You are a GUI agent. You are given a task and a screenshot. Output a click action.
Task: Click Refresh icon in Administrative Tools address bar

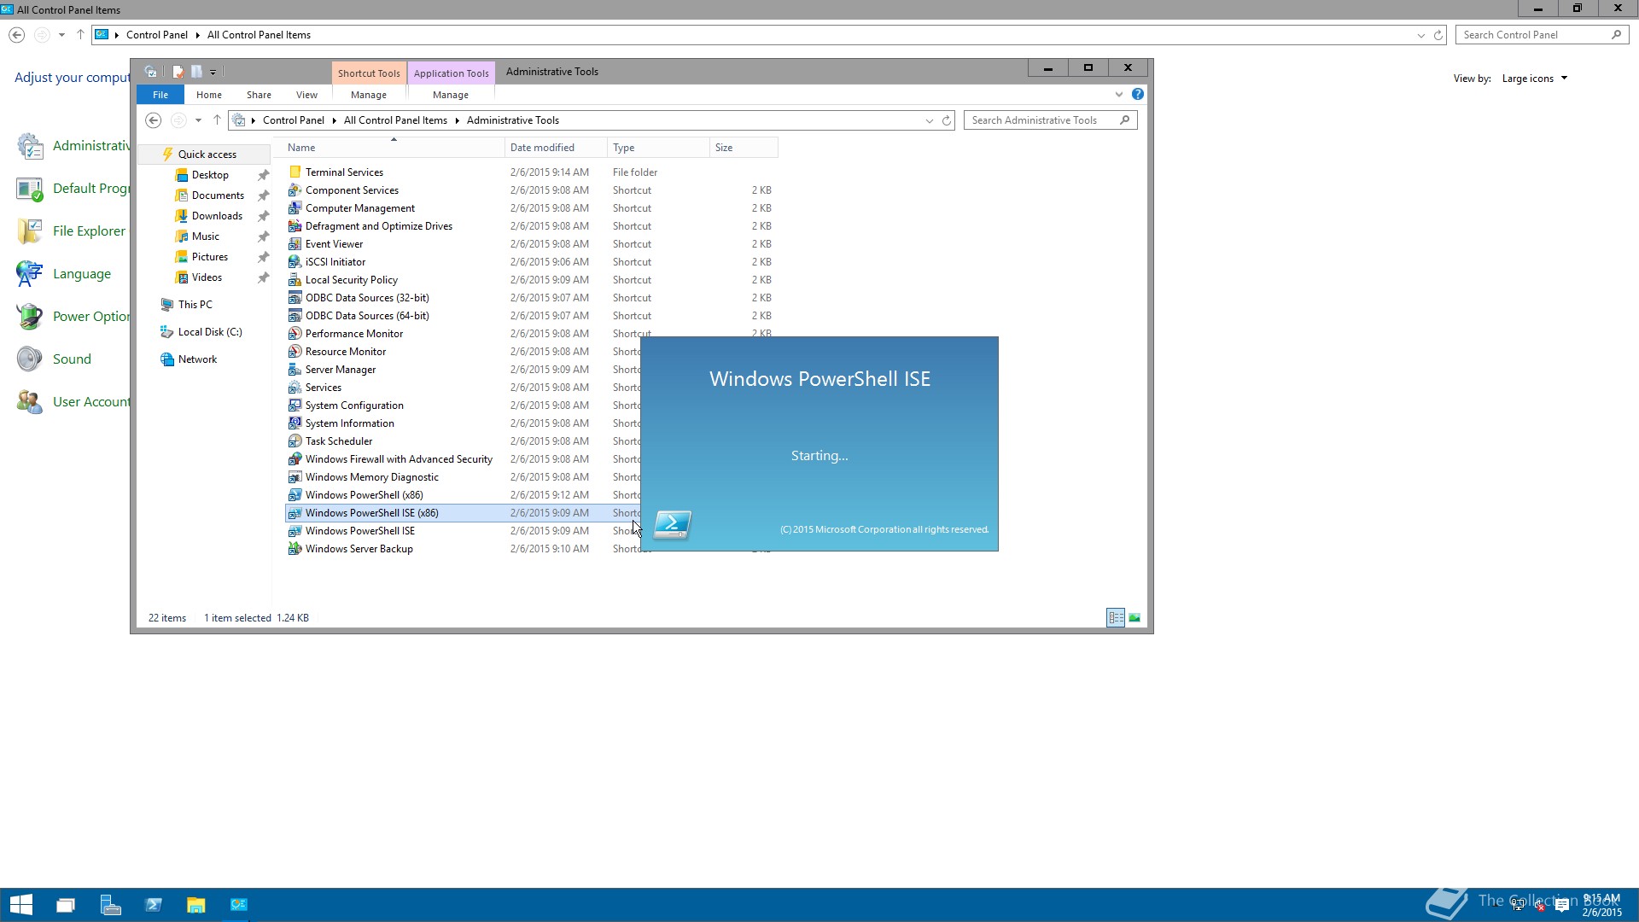coord(947,120)
